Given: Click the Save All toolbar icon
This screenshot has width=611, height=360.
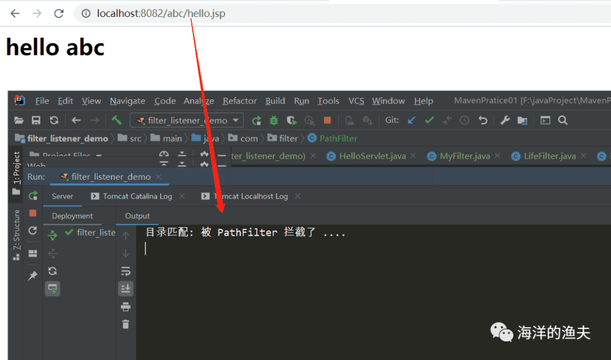Looking at the screenshot, I should point(36,120).
